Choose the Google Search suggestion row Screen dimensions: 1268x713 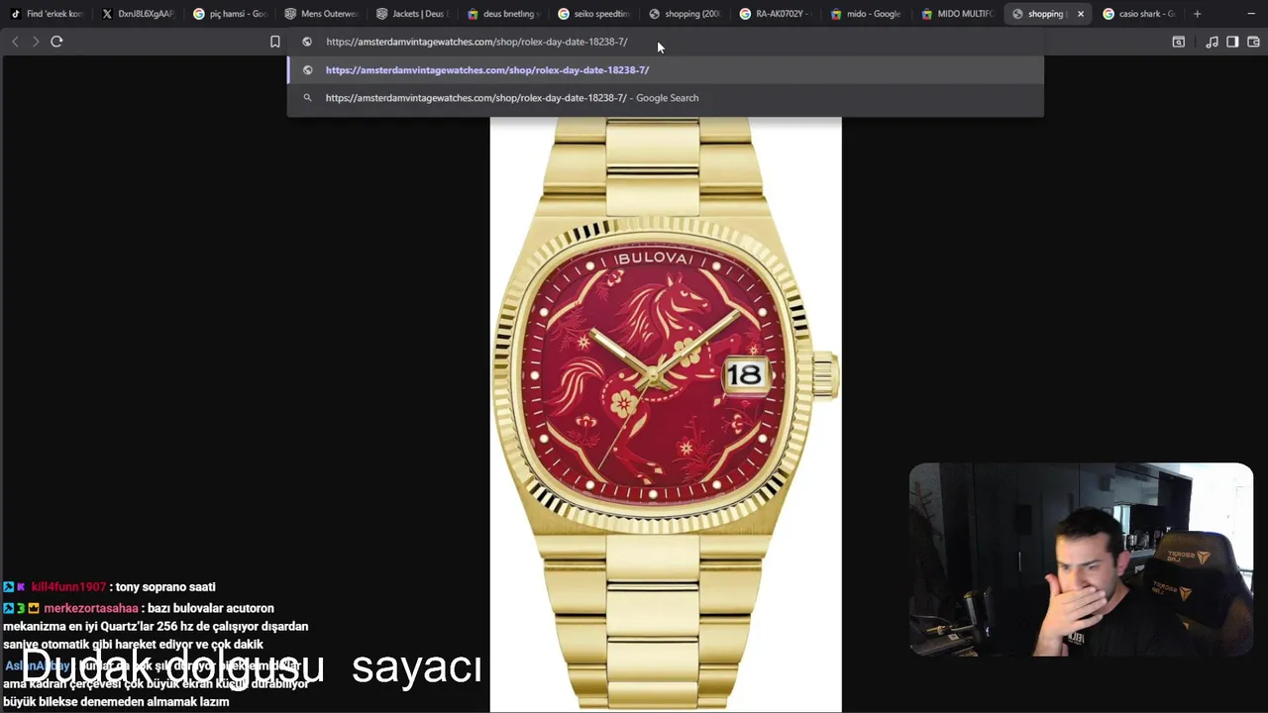[665, 98]
